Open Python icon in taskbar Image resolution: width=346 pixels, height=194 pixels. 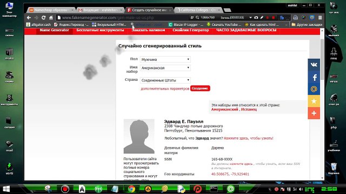coord(181,189)
